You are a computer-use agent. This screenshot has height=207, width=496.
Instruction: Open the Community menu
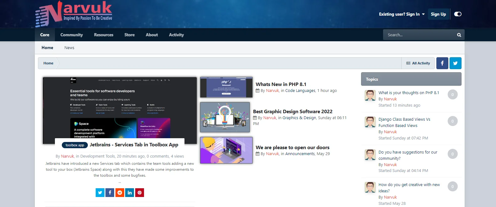(x=72, y=35)
